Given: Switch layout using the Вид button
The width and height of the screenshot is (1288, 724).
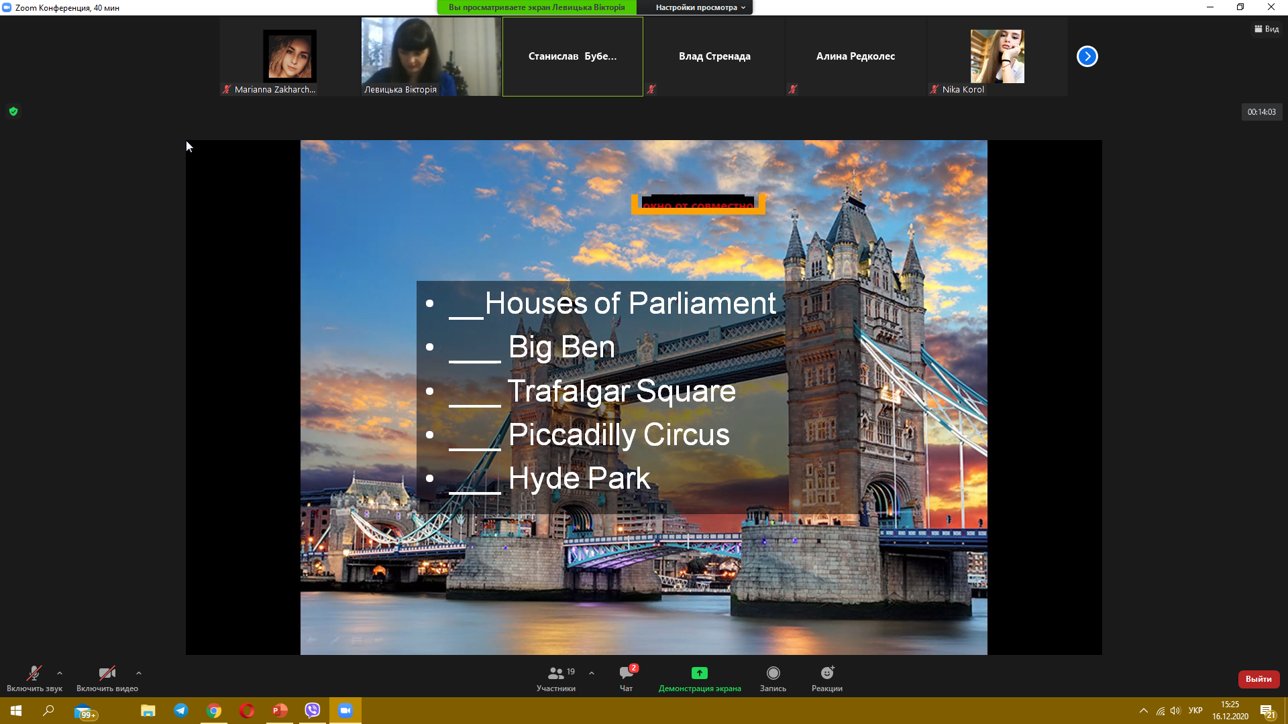Looking at the screenshot, I should [x=1267, y=29].
